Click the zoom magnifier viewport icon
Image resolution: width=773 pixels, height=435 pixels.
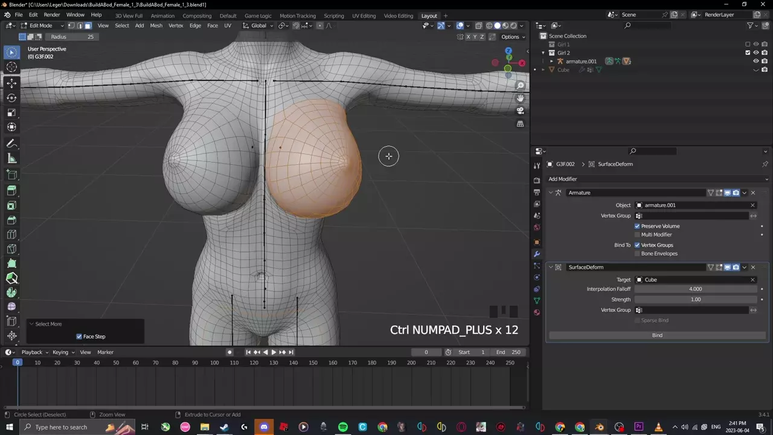coord(520,86)
